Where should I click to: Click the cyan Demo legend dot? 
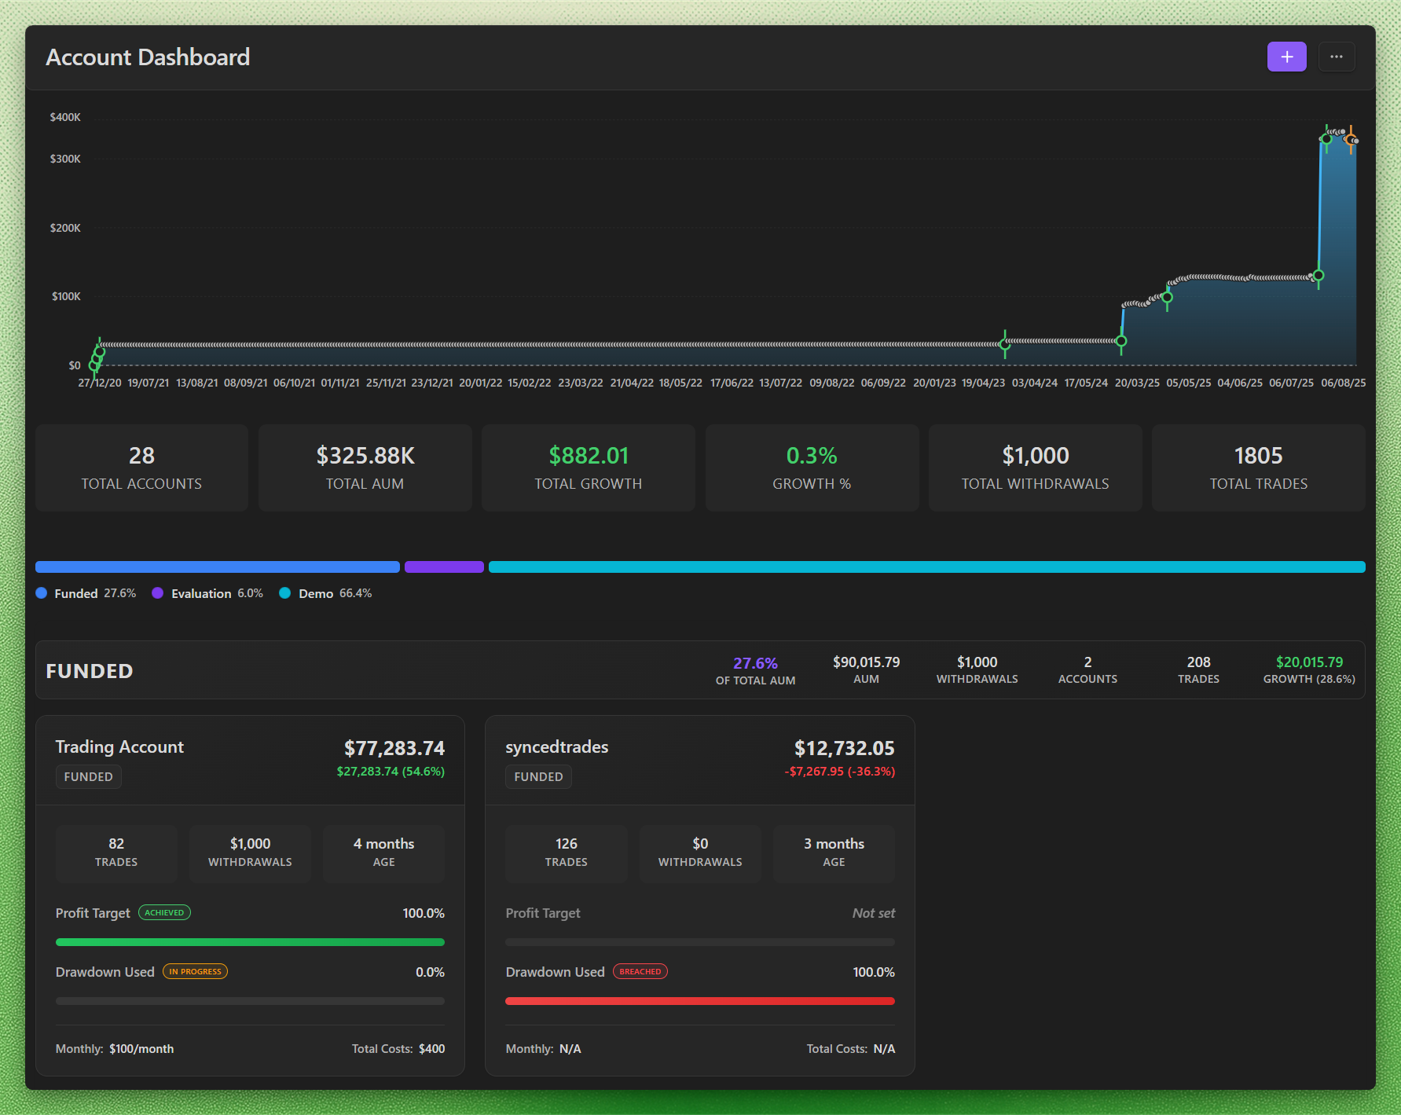pyautogui.click(x=285, y=593)
